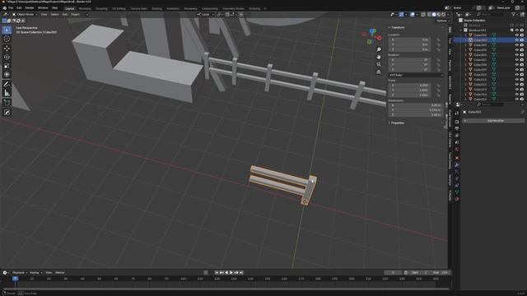Click the Scale X value field
The width and height of the screenshot is (527, 296).
pyautogui.click(x=410, y=86)
